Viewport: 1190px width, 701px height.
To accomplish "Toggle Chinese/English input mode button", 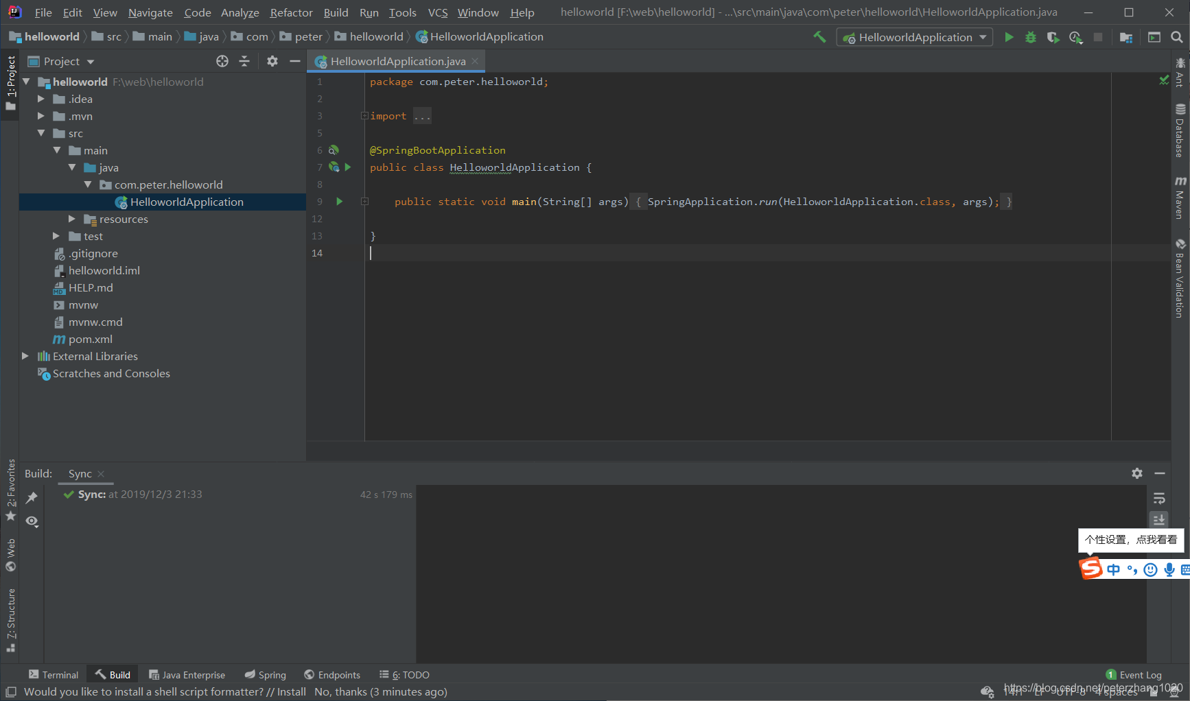I will [x=1113, y=569].
